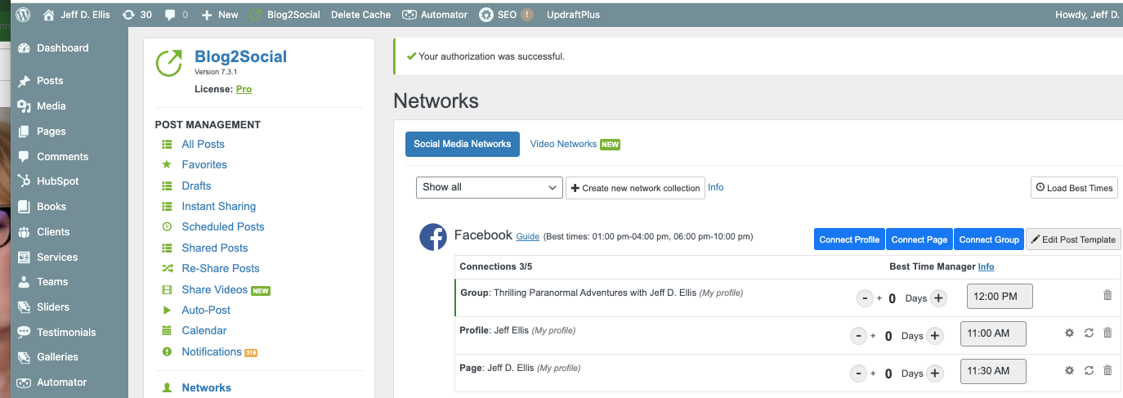
Task: Open Scheduled Posts in Post Management
Action: point(222,226)
